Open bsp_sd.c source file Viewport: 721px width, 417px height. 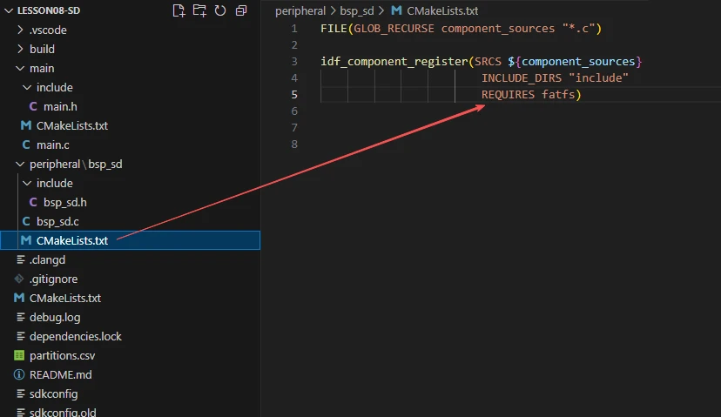57,221
